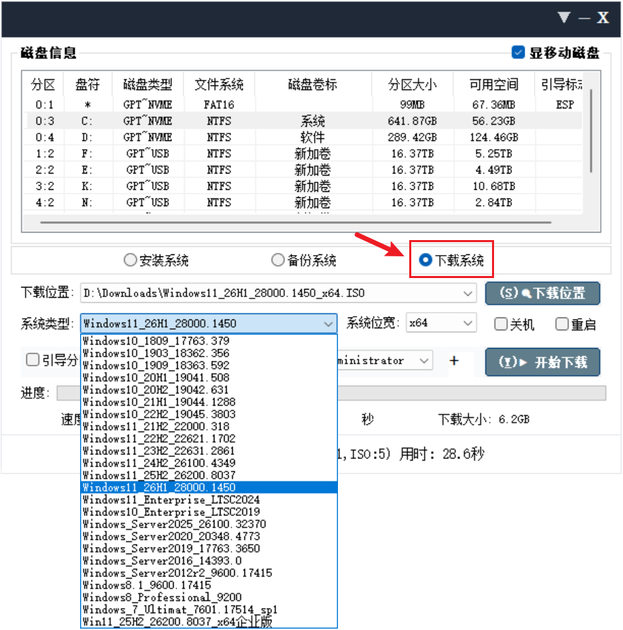Open the triangle menu icon in title bar
The width and height of the screenshot is (623, 630).
564,17
